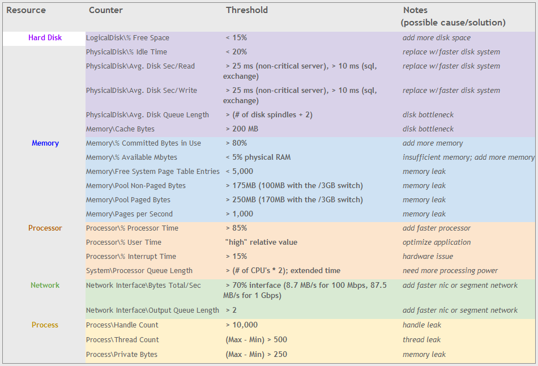Click Process\Private Bytes counter

point(122,354)
